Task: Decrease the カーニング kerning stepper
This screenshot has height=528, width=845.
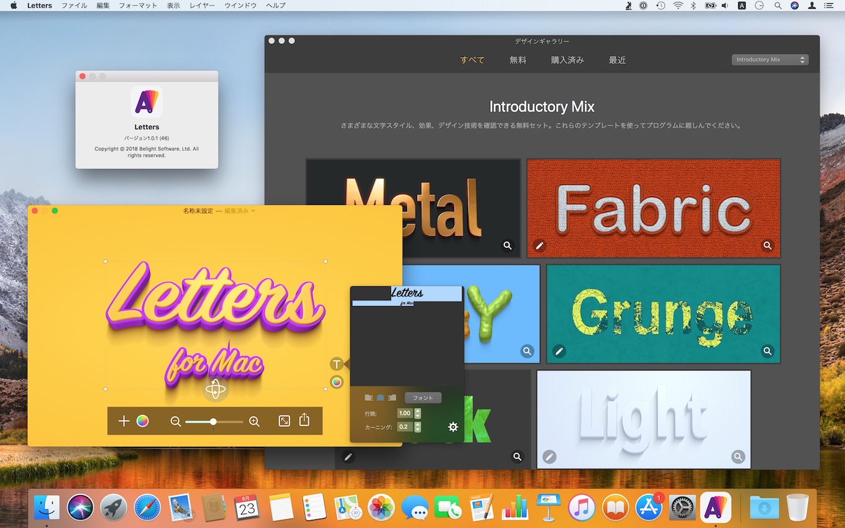Action: [418, 430]
